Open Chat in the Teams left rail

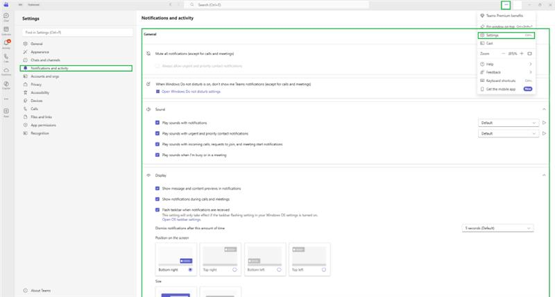[6, 17]
